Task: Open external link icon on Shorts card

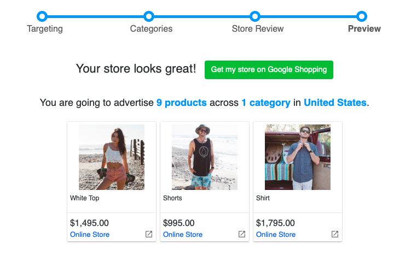Action: coord(242,234)
